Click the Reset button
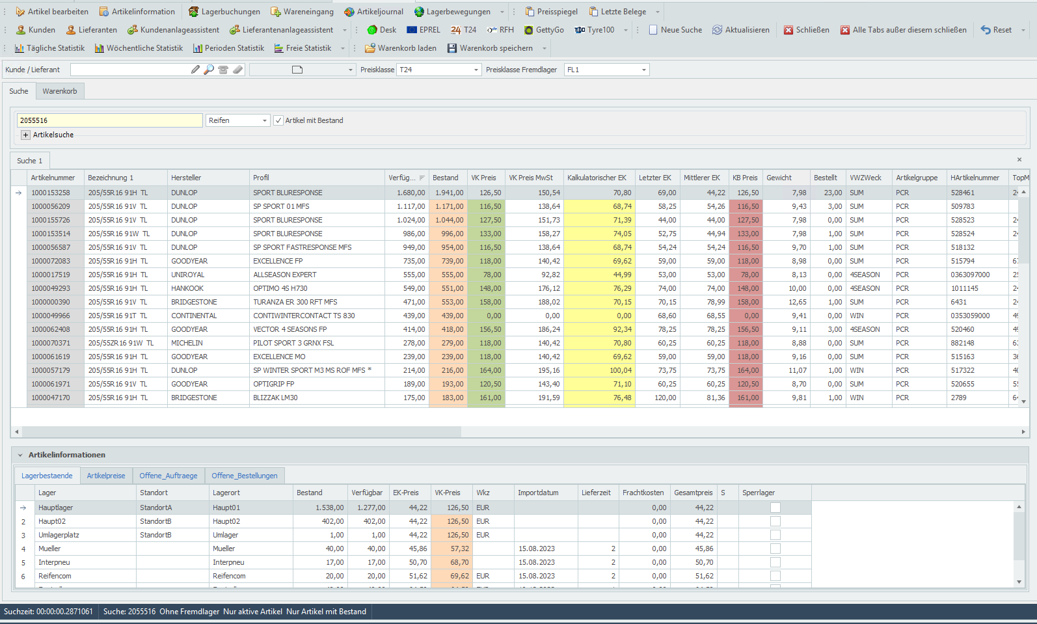The width and height of the screenshot is (1037, 624). pyautogui.click(x=996, y=30)
